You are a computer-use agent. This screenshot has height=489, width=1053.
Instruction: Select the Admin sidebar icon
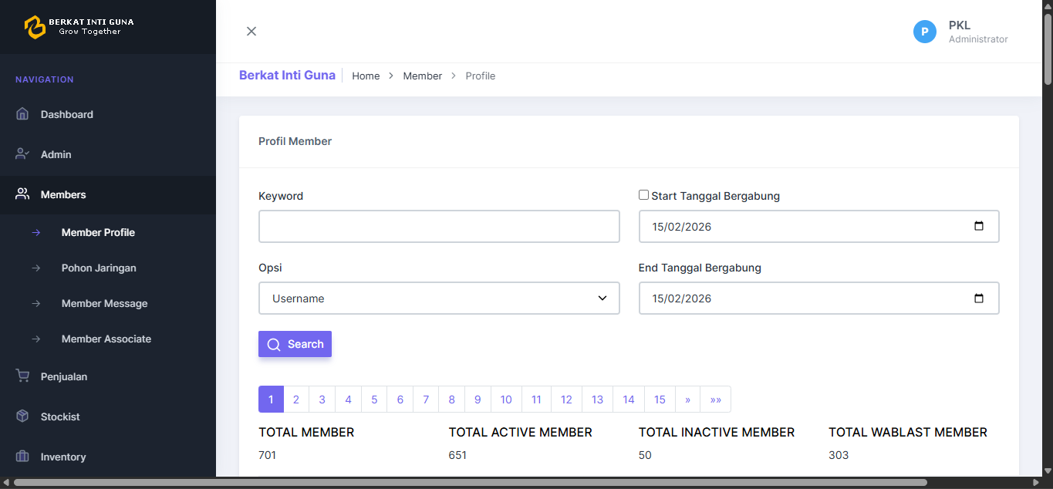click(23, 154)
